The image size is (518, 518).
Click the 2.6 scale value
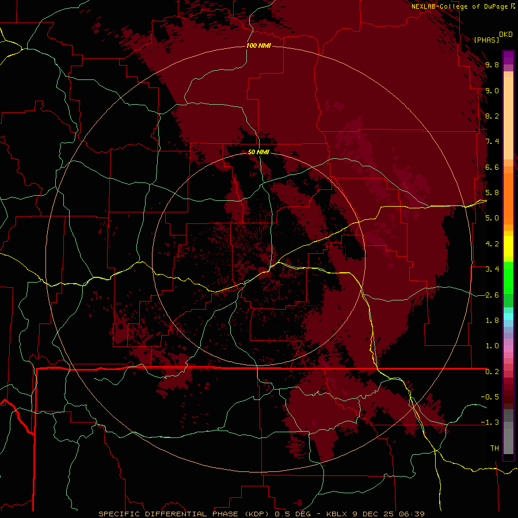click(x=492, y=295)
